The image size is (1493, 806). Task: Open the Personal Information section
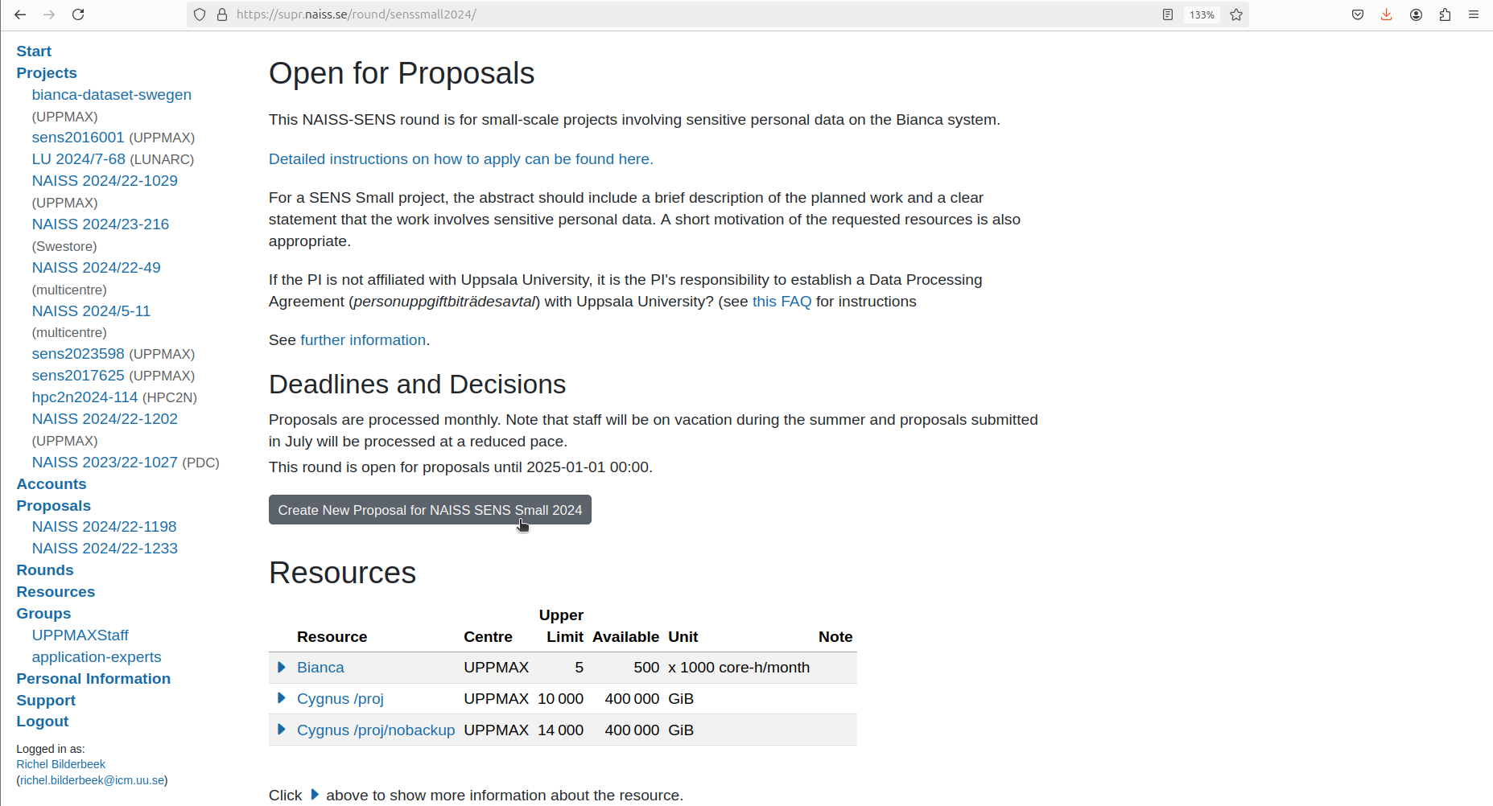93,678
